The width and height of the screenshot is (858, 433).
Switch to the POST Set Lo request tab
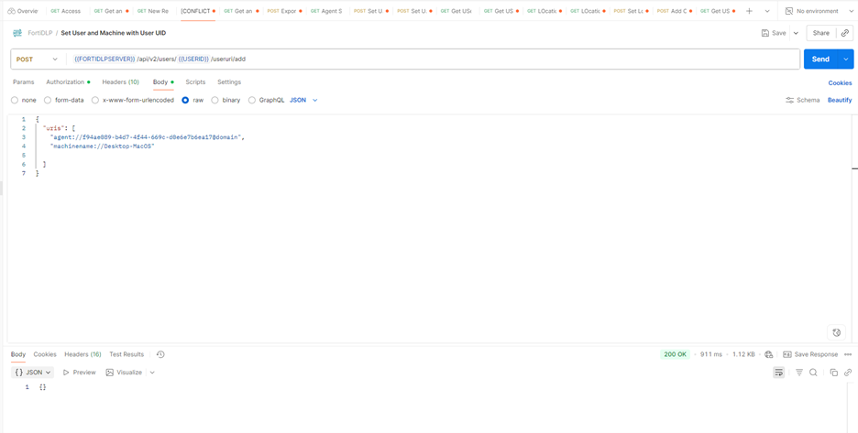coord(631,11)
